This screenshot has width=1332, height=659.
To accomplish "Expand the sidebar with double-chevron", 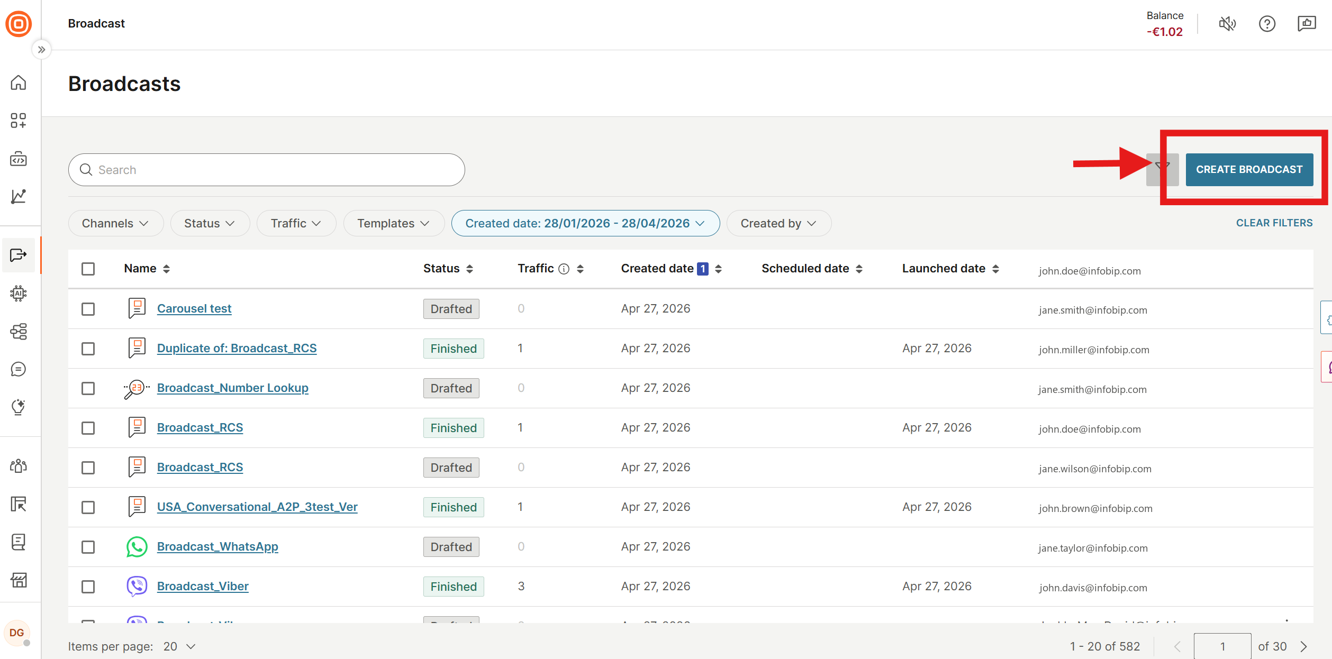I will [x=42, y=50].
